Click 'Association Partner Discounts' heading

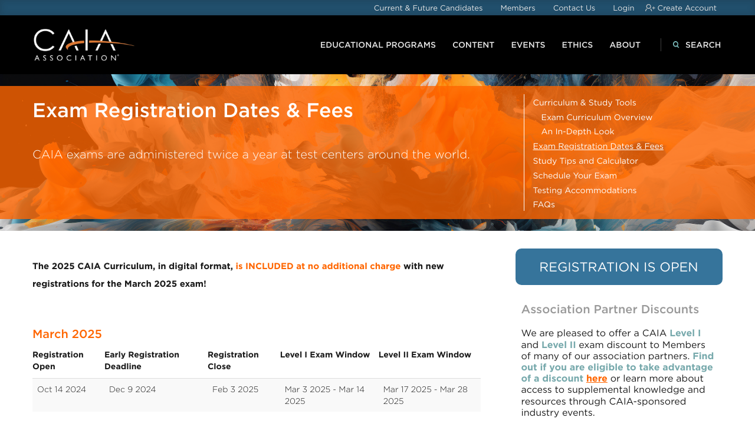pyautogui.click(x=610, y=309)
